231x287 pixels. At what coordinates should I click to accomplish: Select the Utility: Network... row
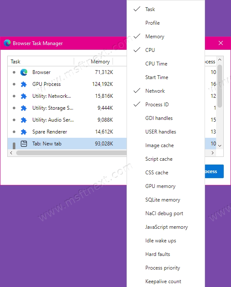67,96
